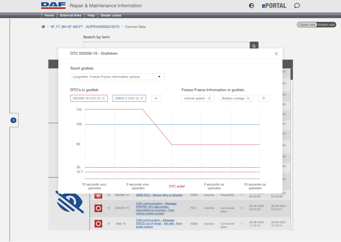Add another DTC to the graph
Screen dimensions: 341x242
click(x=156, y=98)
